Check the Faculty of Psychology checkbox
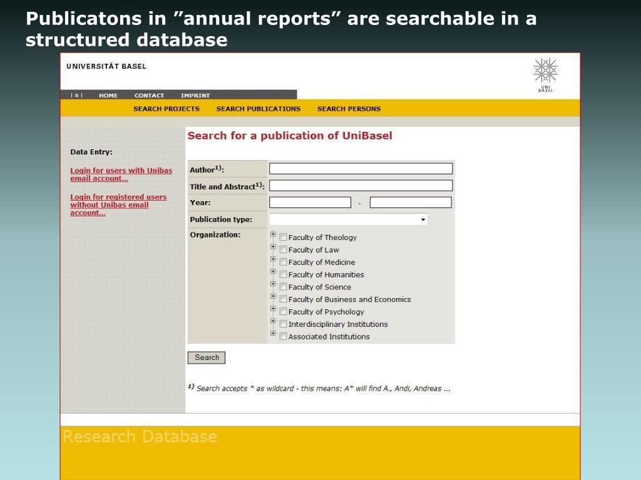The height and width of the screenshot is (480, 641). click(x=283, y=311)
